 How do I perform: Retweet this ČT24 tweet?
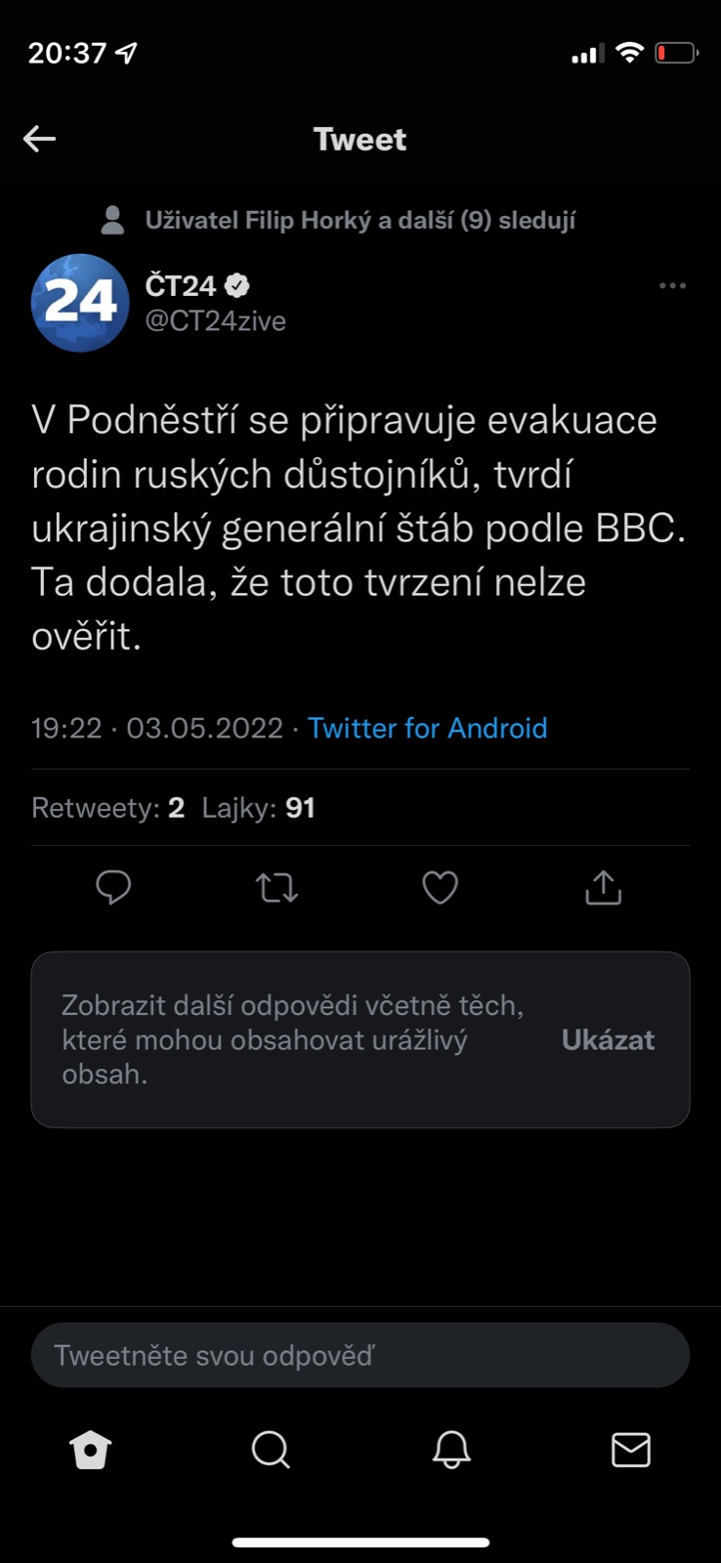click(276, 888)
